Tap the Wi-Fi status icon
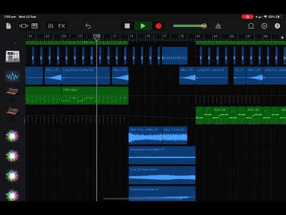 coord(265,17)
